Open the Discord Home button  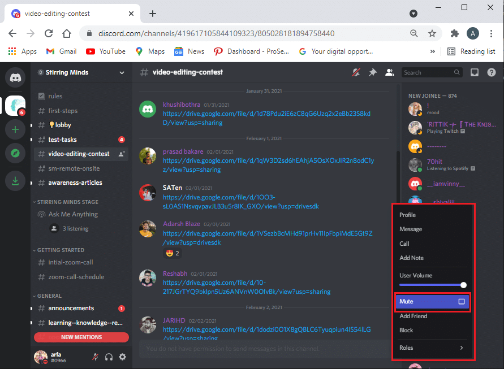(x=15, y=77)
